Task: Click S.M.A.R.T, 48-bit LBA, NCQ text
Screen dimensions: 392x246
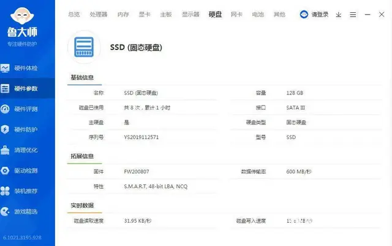Action: click(156, 186)
